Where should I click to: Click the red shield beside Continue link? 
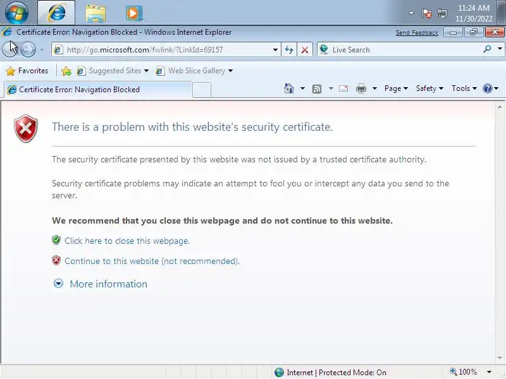pyautogui.click(x=56, y=260)
